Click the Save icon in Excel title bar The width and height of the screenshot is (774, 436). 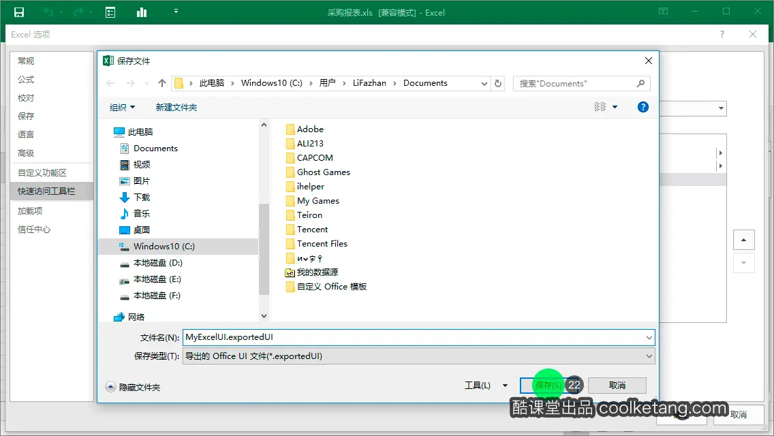(19, 12)
